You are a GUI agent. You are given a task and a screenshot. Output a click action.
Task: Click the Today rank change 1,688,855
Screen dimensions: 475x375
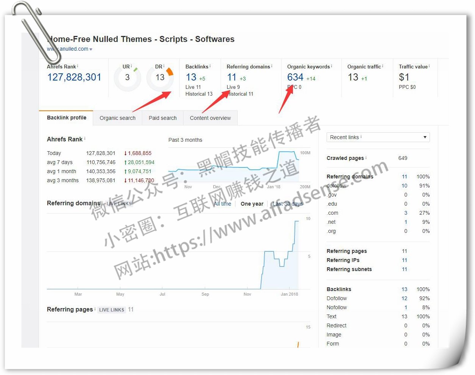(x=139, y=153)
